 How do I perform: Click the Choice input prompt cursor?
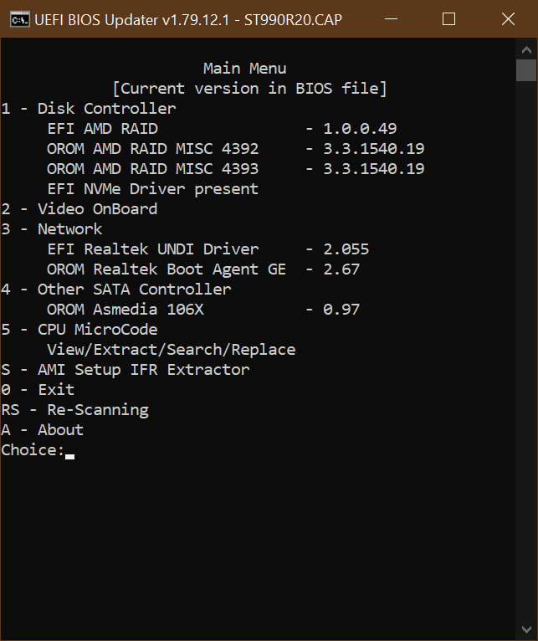(70, 451)
